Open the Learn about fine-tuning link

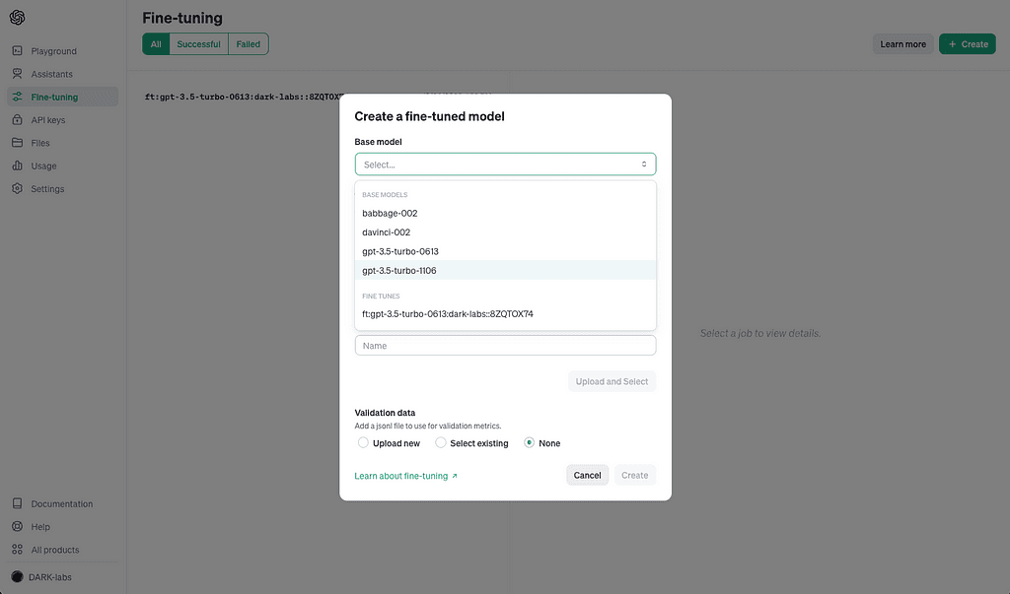pos(400,476)
